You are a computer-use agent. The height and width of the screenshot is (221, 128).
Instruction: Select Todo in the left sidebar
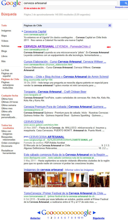coord(4,25)
